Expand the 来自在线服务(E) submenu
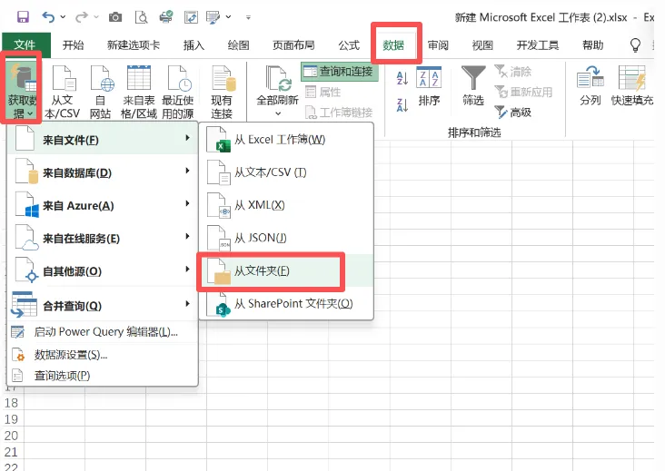 103,238
